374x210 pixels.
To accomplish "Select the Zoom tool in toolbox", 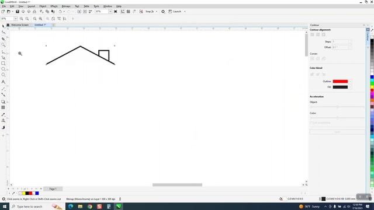I will (4, 45).
